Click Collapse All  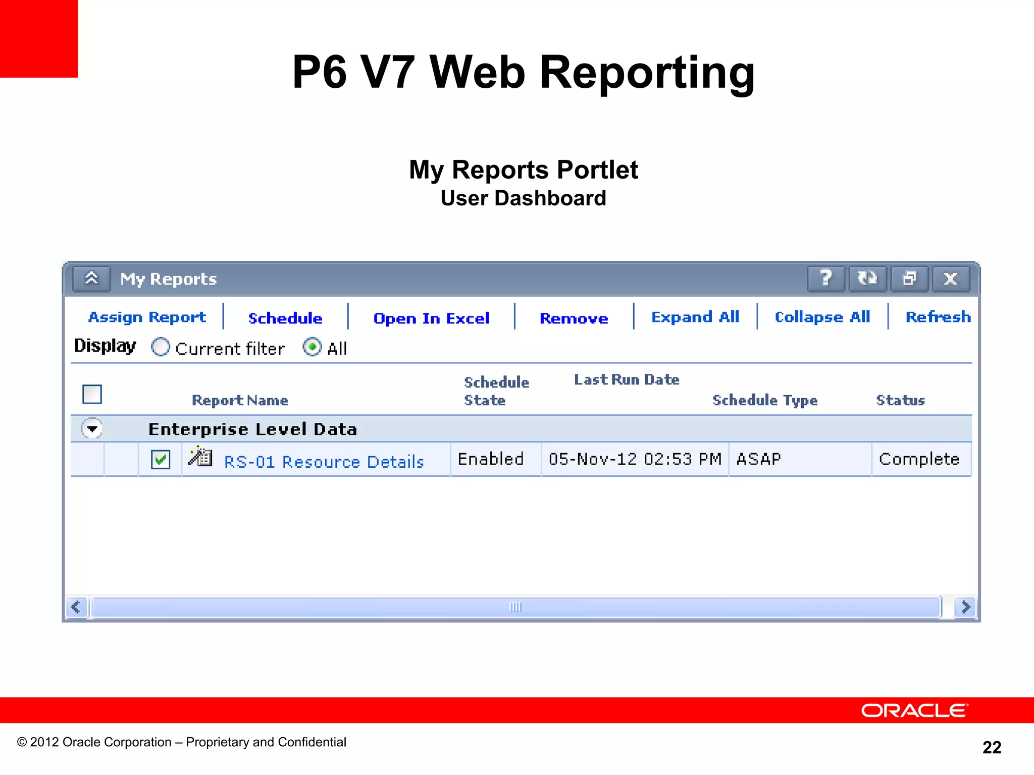pos(822,317)
